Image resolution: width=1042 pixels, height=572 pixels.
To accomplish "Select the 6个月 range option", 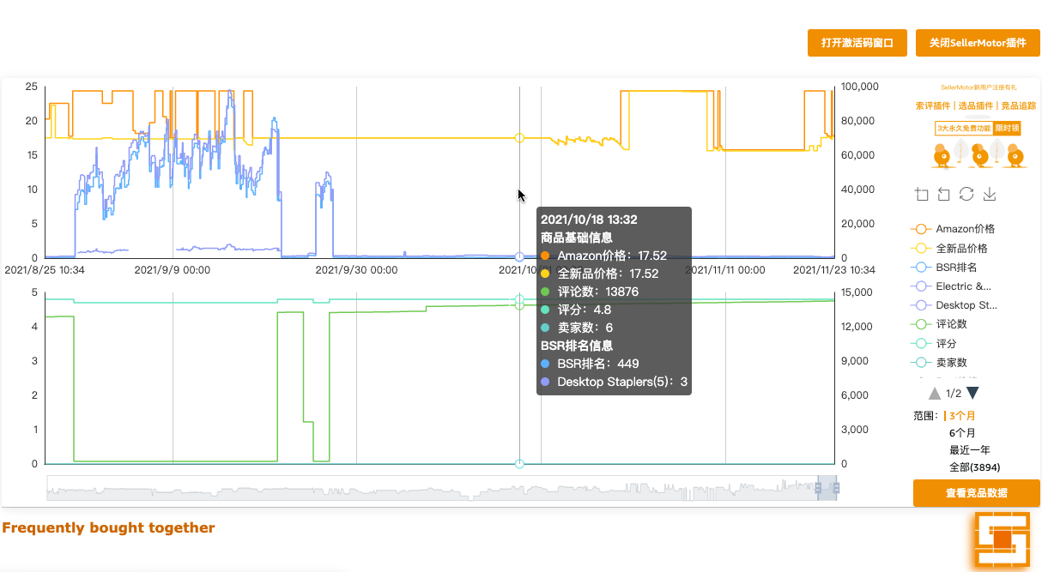I will pos(962,433).
